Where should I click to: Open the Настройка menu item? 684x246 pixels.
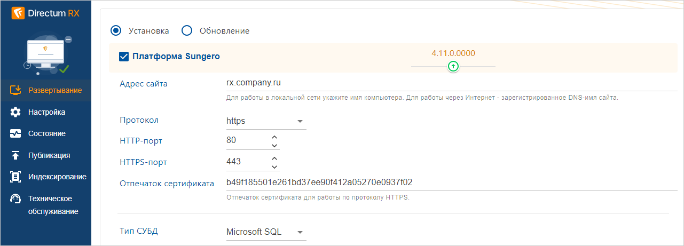pos(46,112)
